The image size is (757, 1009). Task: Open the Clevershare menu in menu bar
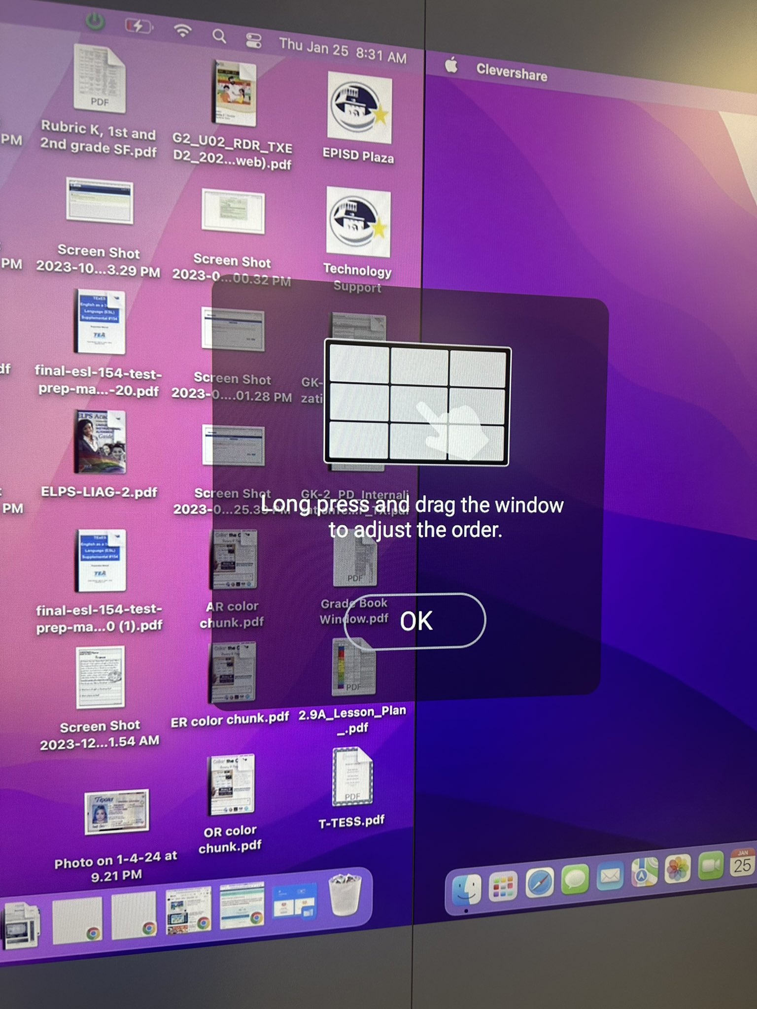click(x=512, y=72)
